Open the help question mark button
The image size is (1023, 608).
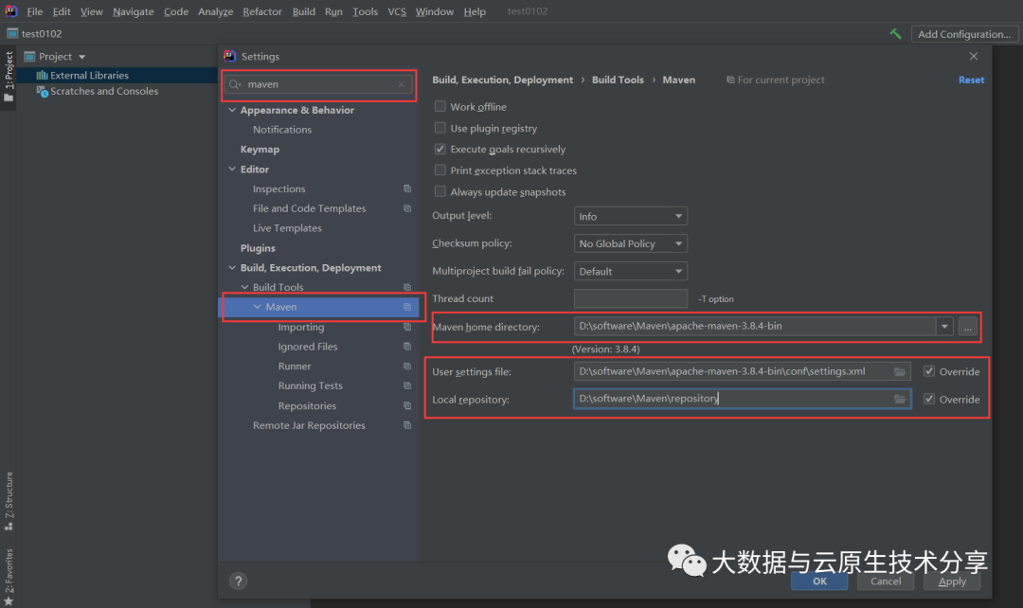tap(238, 581)
